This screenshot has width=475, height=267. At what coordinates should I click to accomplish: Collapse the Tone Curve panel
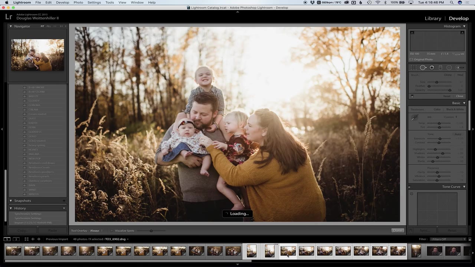464,187
